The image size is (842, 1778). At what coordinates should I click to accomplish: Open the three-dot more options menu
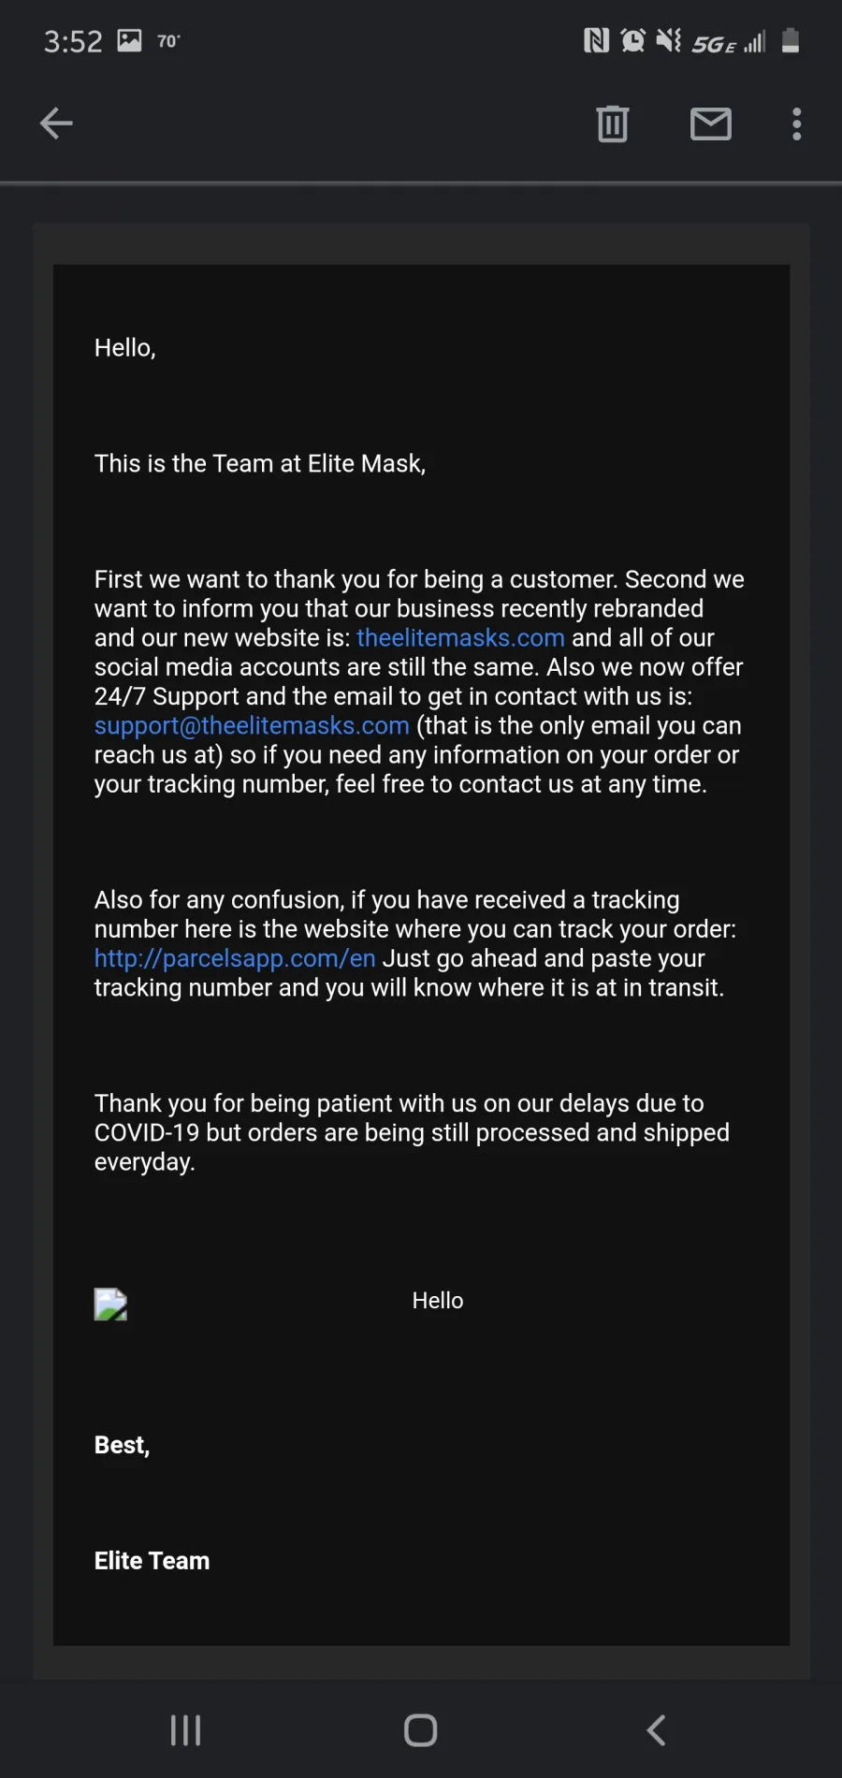tap(797, 124)
